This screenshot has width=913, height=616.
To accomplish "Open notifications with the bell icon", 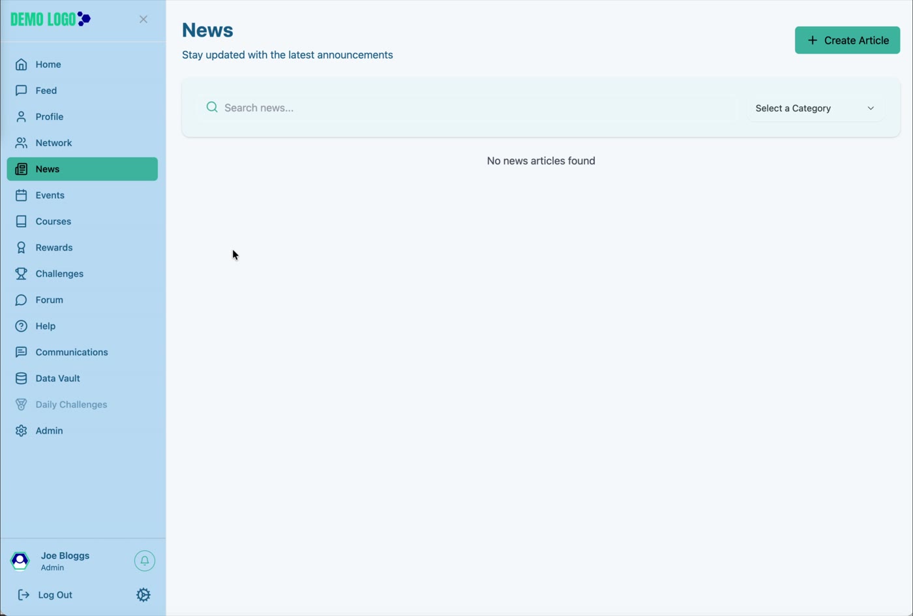I will point(145,561).
